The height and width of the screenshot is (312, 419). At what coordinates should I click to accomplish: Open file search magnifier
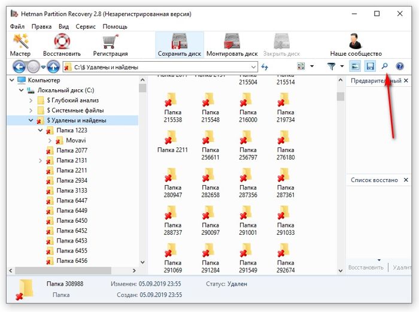pyautogui.click(x=384, y=66)
